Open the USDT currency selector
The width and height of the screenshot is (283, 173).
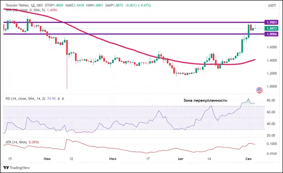pos(272,5)
